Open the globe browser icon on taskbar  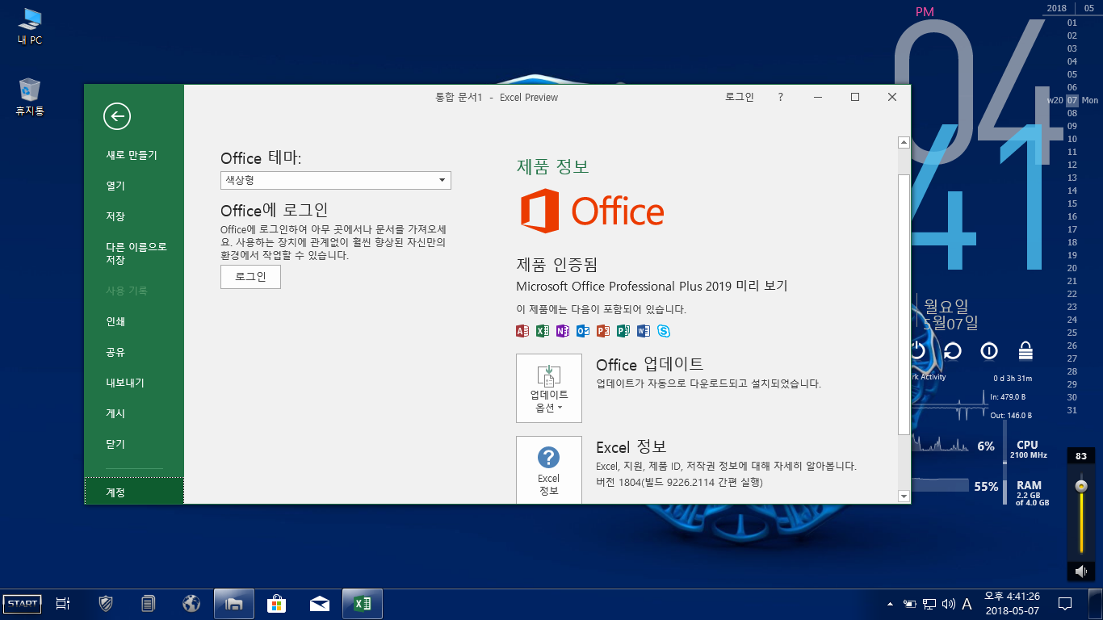coord(191,603)
